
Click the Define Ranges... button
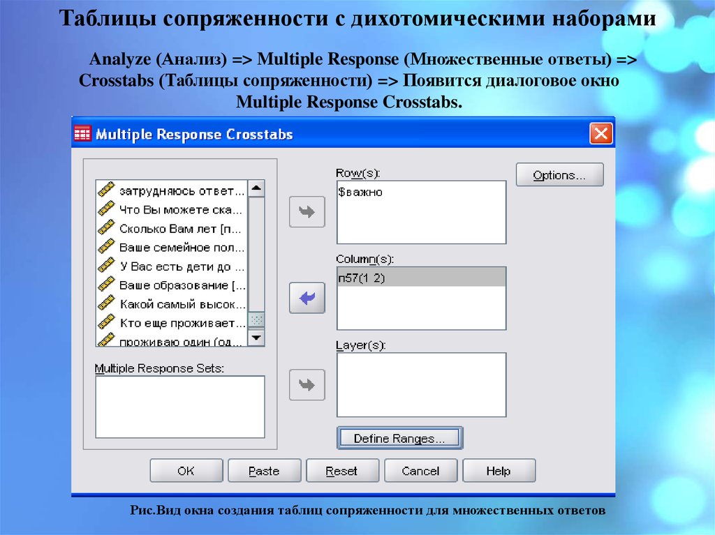click(x=399, y=438)
